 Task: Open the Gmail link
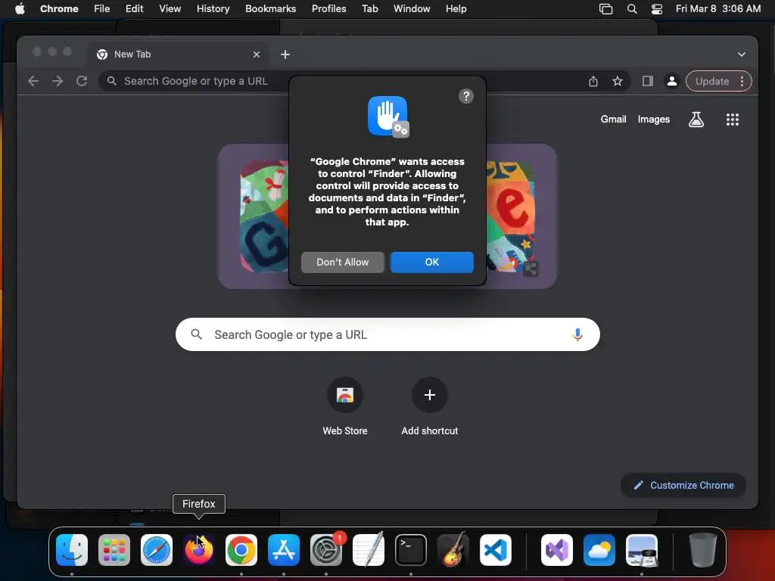[613, 119]
